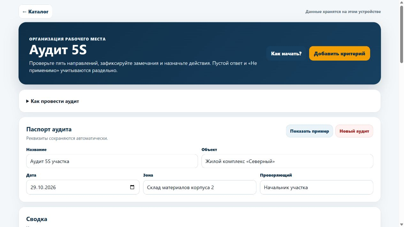
Task: Click "Показать пример" button
Action: pos(309,131)
